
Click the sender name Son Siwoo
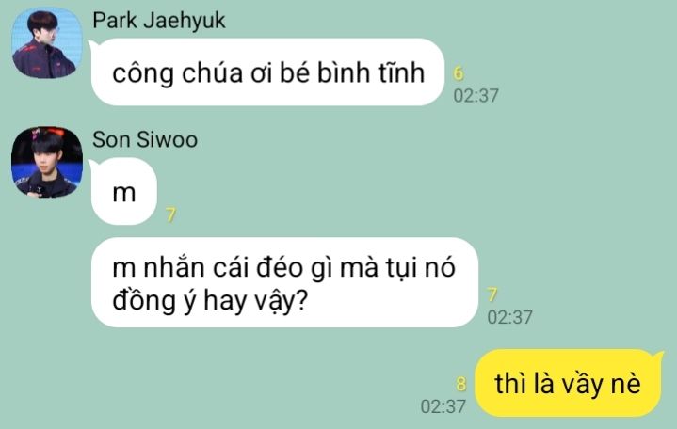tap(145, 139)
